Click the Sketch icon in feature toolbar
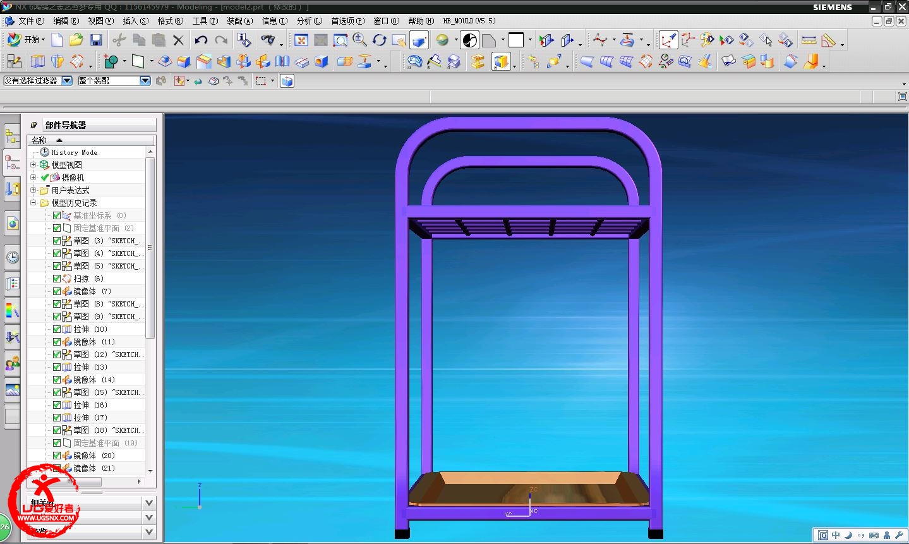Viewport: 909px width, 544px height. [15, 61]
